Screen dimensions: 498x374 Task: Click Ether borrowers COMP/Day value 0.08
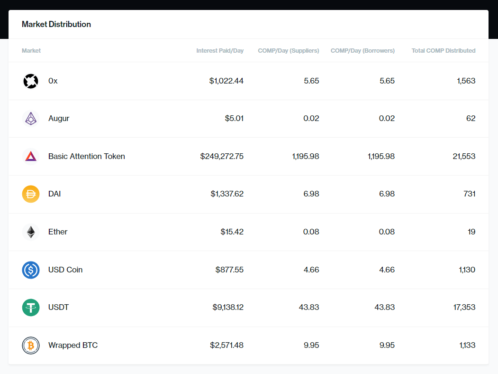point(387,232)
